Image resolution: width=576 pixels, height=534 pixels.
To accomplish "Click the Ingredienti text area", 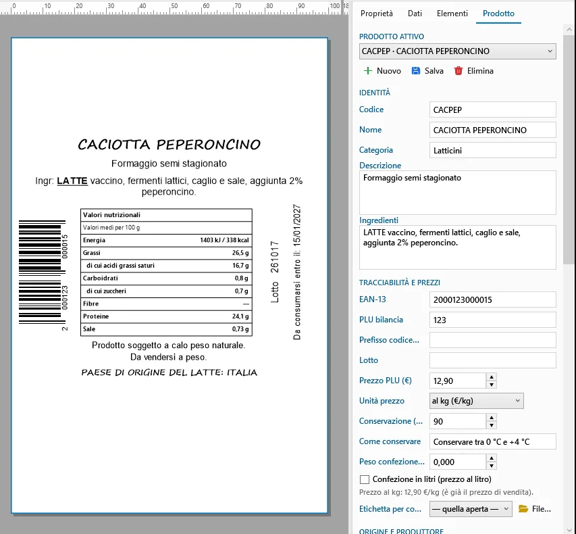I will pos(457,247).
